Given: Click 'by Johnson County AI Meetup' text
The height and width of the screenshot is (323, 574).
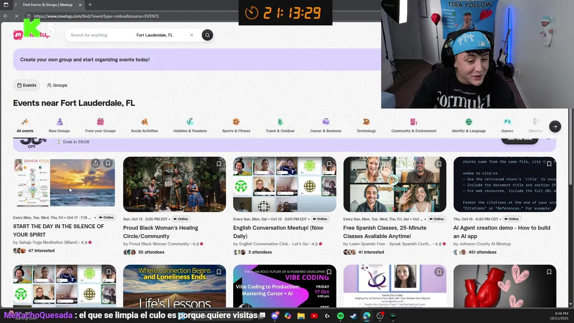Looking at the screenshot, I should coord(482,244).
